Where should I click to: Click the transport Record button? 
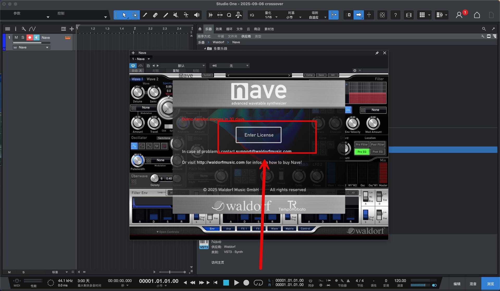246,282
